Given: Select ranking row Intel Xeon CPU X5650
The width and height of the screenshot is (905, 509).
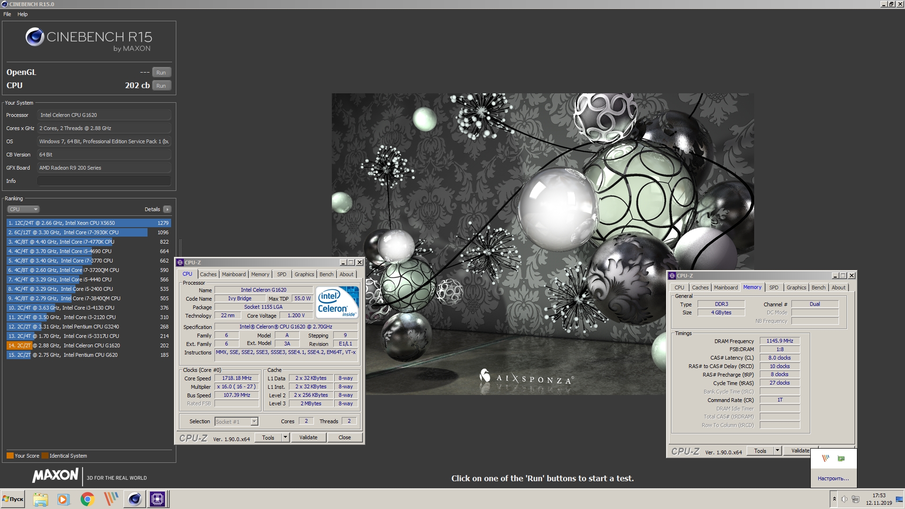Looking at the screenshot, I should coord(89,223).
